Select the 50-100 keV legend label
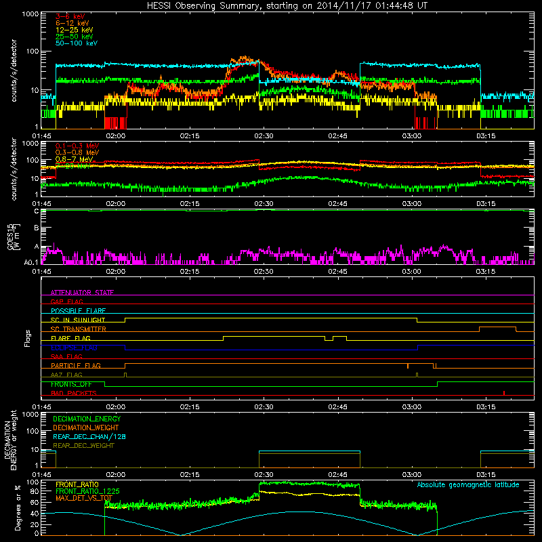 76,43
